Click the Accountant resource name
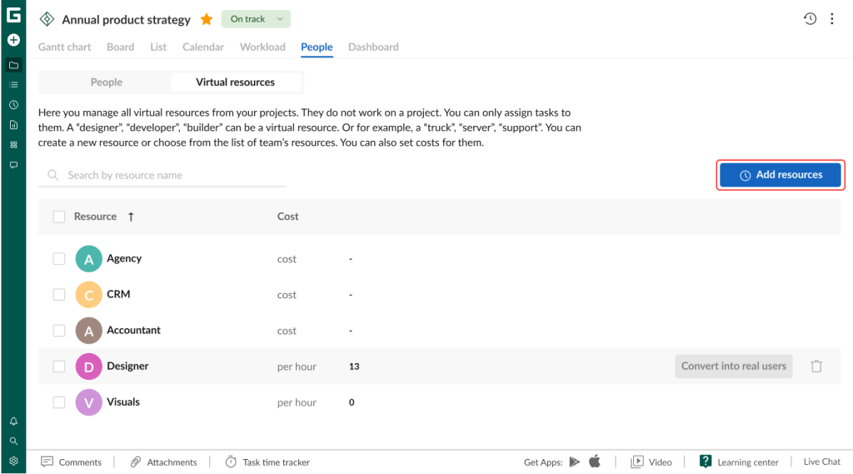This screenshot has height=474, width=853. 133,331
